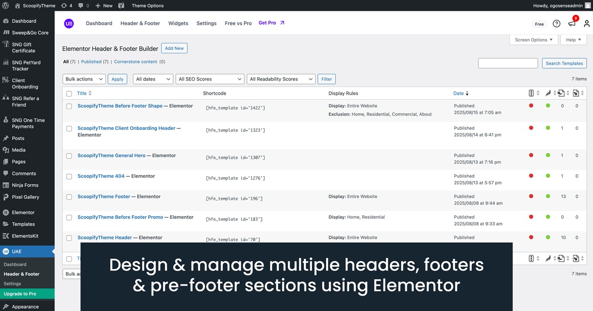
Task: Open the ScoopifyTheme Footer template title
Action: point(104,196)
